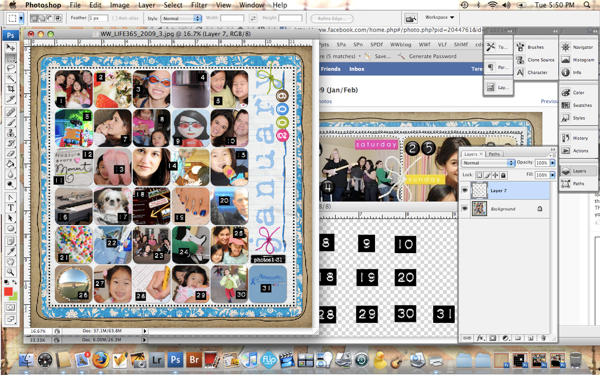Click the create new layer button

point(531,338)
